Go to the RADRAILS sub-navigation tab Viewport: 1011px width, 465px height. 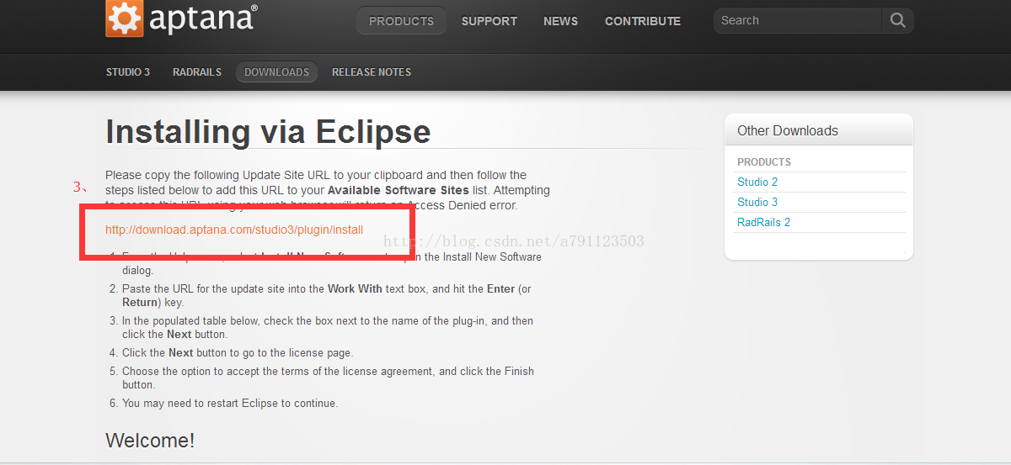tap(197, 72)
